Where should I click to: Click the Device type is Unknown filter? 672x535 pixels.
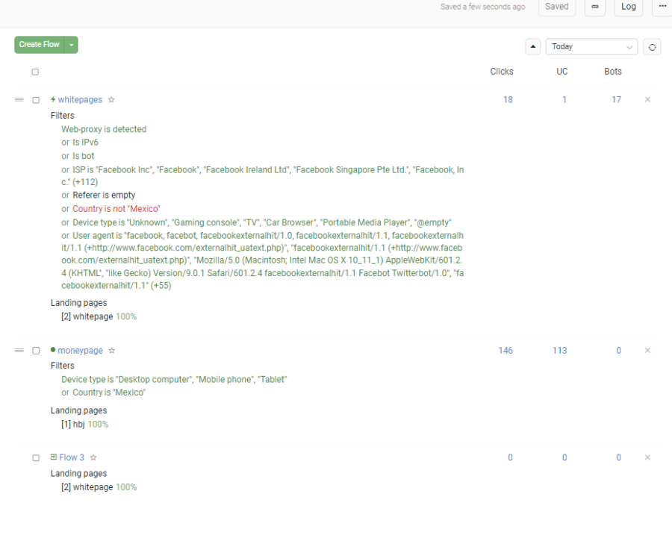point(262,223)
